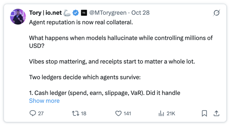The width and height of the screenshot is (231, 130).
Task: Bookmark this tweet by Tory
Action: [x=204, y=113]
